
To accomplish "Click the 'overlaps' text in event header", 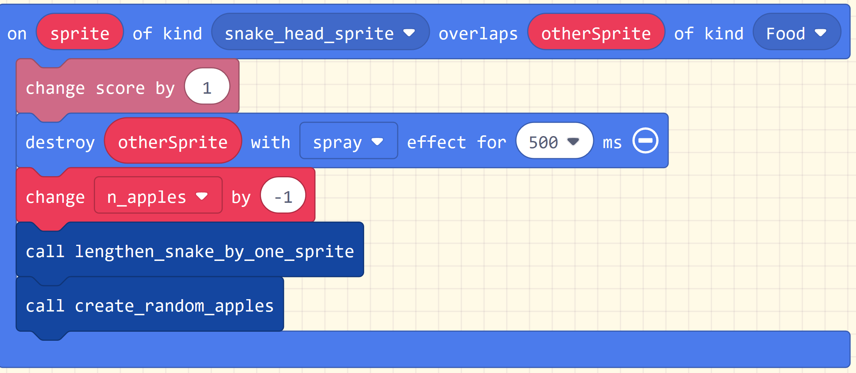I will click(478, 34).
